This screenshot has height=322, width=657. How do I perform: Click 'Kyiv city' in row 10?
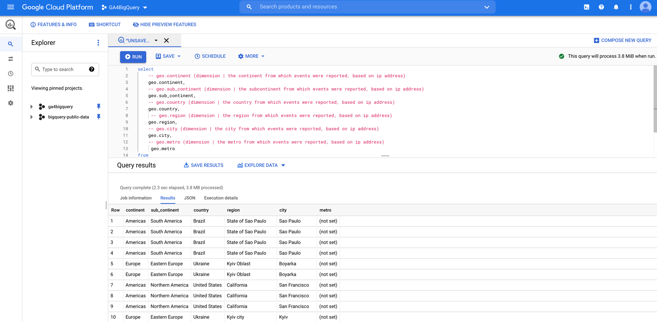click(x=235, y=317)
